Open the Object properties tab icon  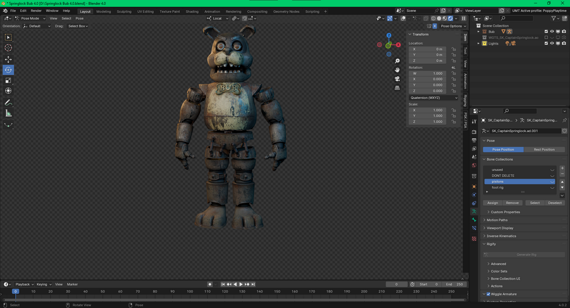tap(474, 186)
